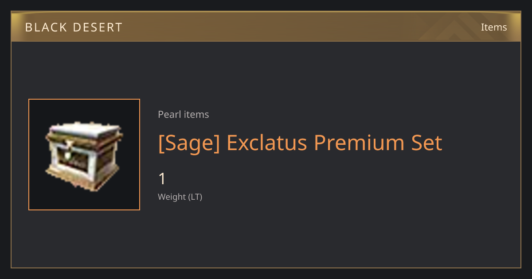Image resolution: width=532 pixels, height=279 pixels.
Task: Click the word Exclatus in the title
Action: (267, 143)
